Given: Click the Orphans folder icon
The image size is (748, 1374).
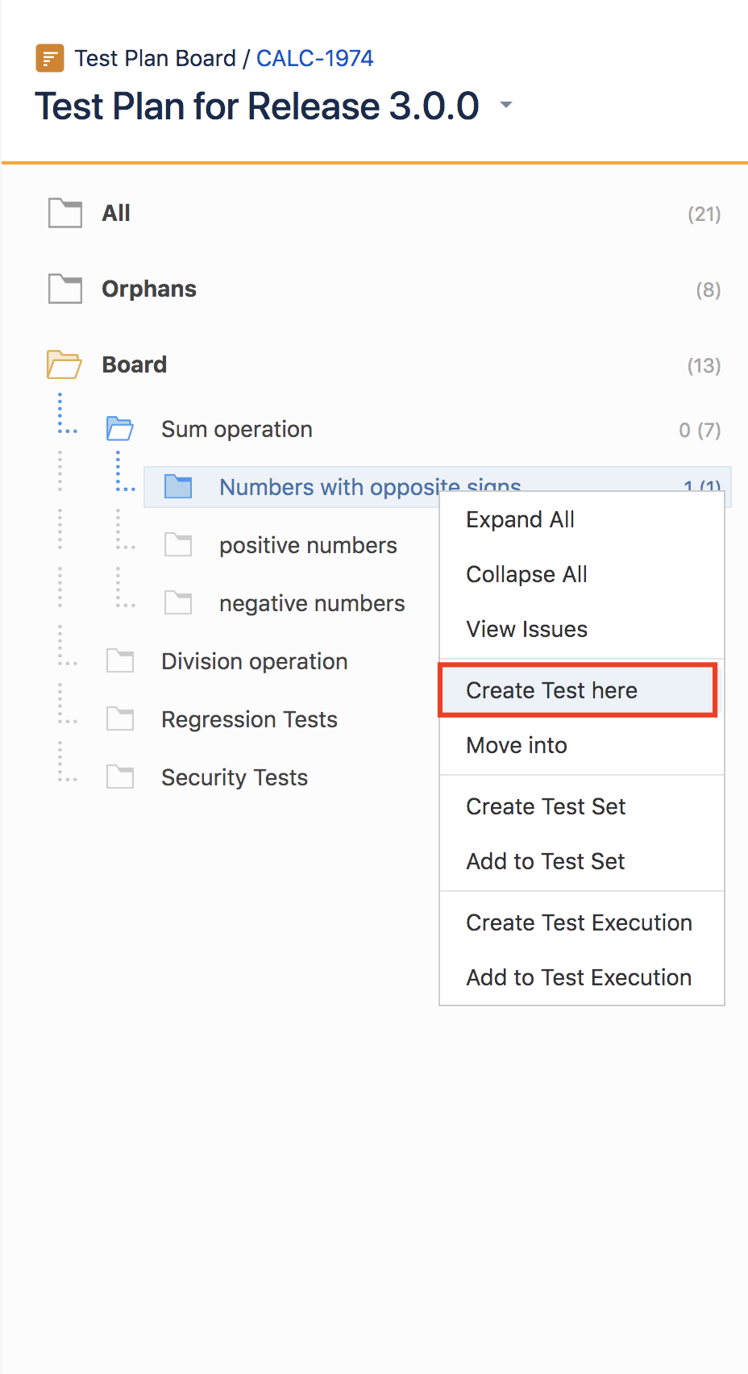Looking at the screenshot, I should (x=65, y=289).
